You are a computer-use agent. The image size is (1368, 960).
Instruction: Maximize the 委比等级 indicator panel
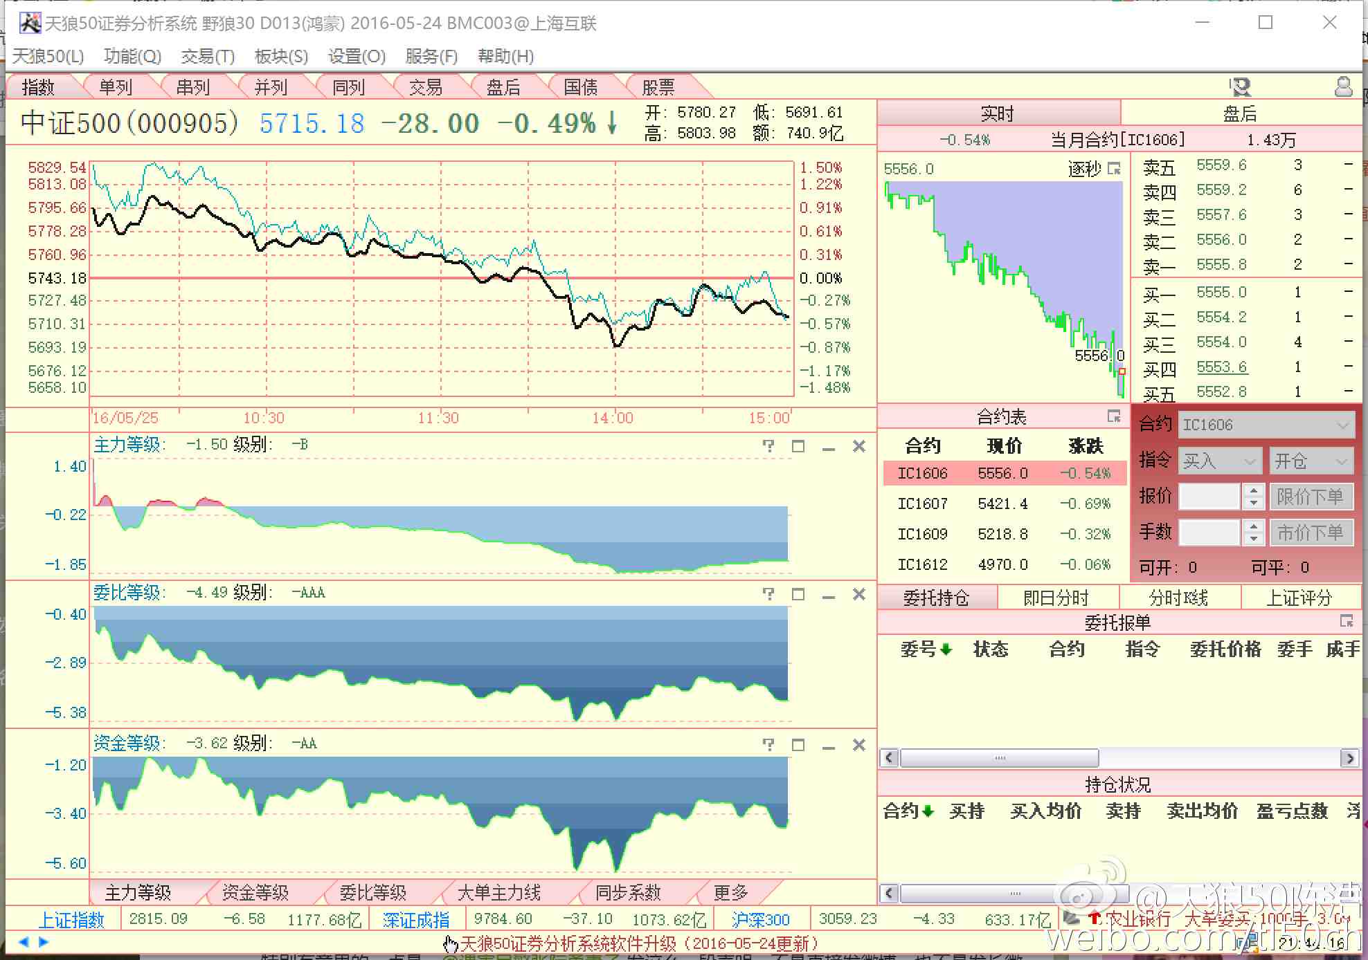[x=798, y=594]
